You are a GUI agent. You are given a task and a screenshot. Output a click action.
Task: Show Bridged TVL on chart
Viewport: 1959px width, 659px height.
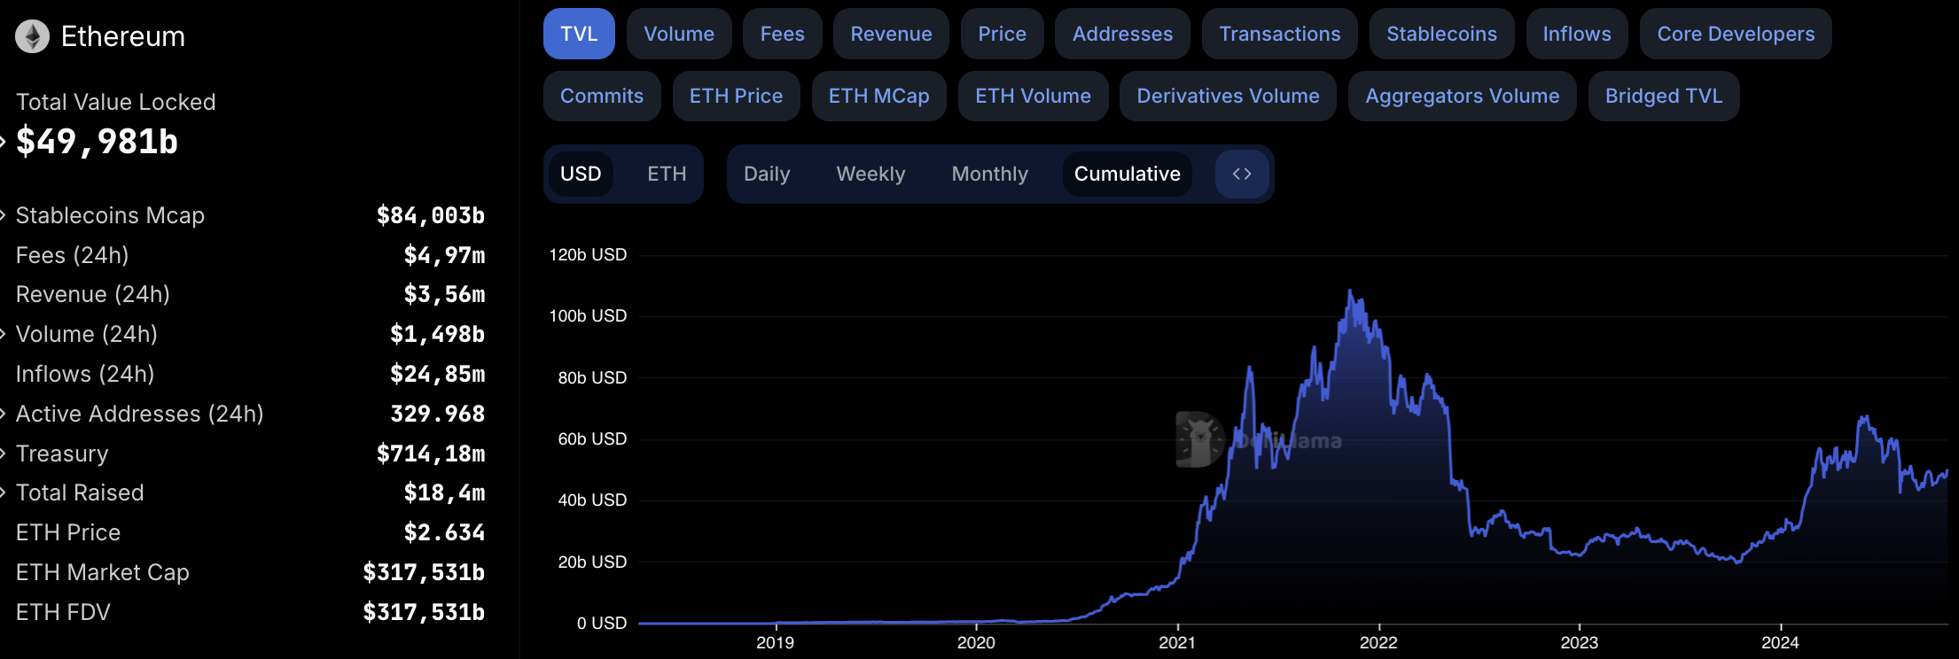point(1664,96)
